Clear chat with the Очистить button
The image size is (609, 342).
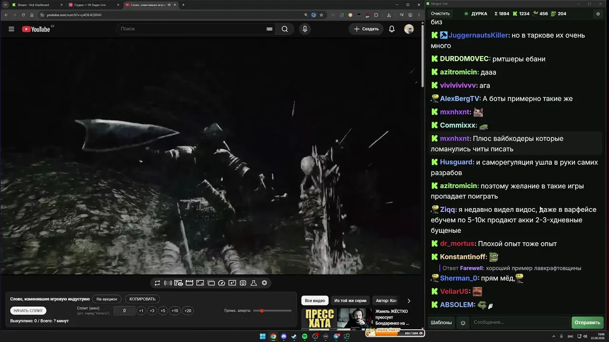pyautogui.click(x=440, y=14)
